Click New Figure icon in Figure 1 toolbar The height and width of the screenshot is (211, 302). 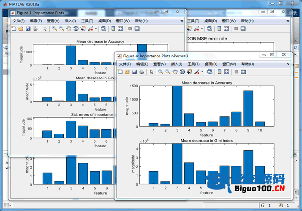click(x=14, y=29)
